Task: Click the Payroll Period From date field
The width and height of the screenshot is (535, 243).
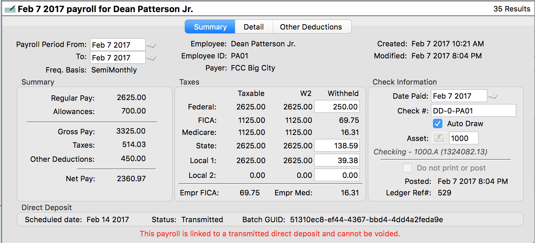Action: (117, 45)
